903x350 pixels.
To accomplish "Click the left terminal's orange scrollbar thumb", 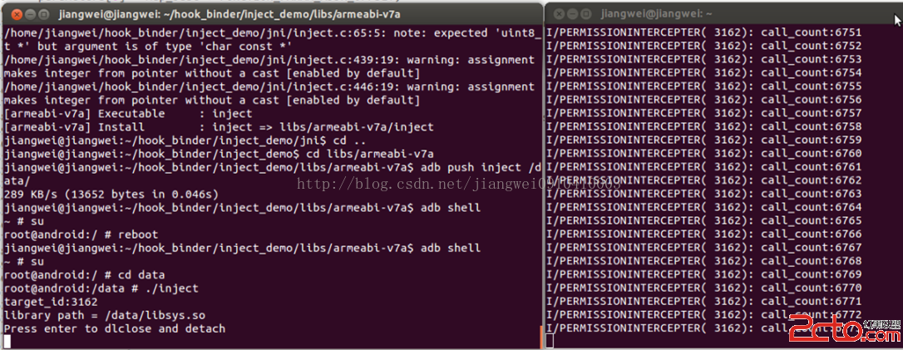I will pyautogui.click(x=541, y=338).
